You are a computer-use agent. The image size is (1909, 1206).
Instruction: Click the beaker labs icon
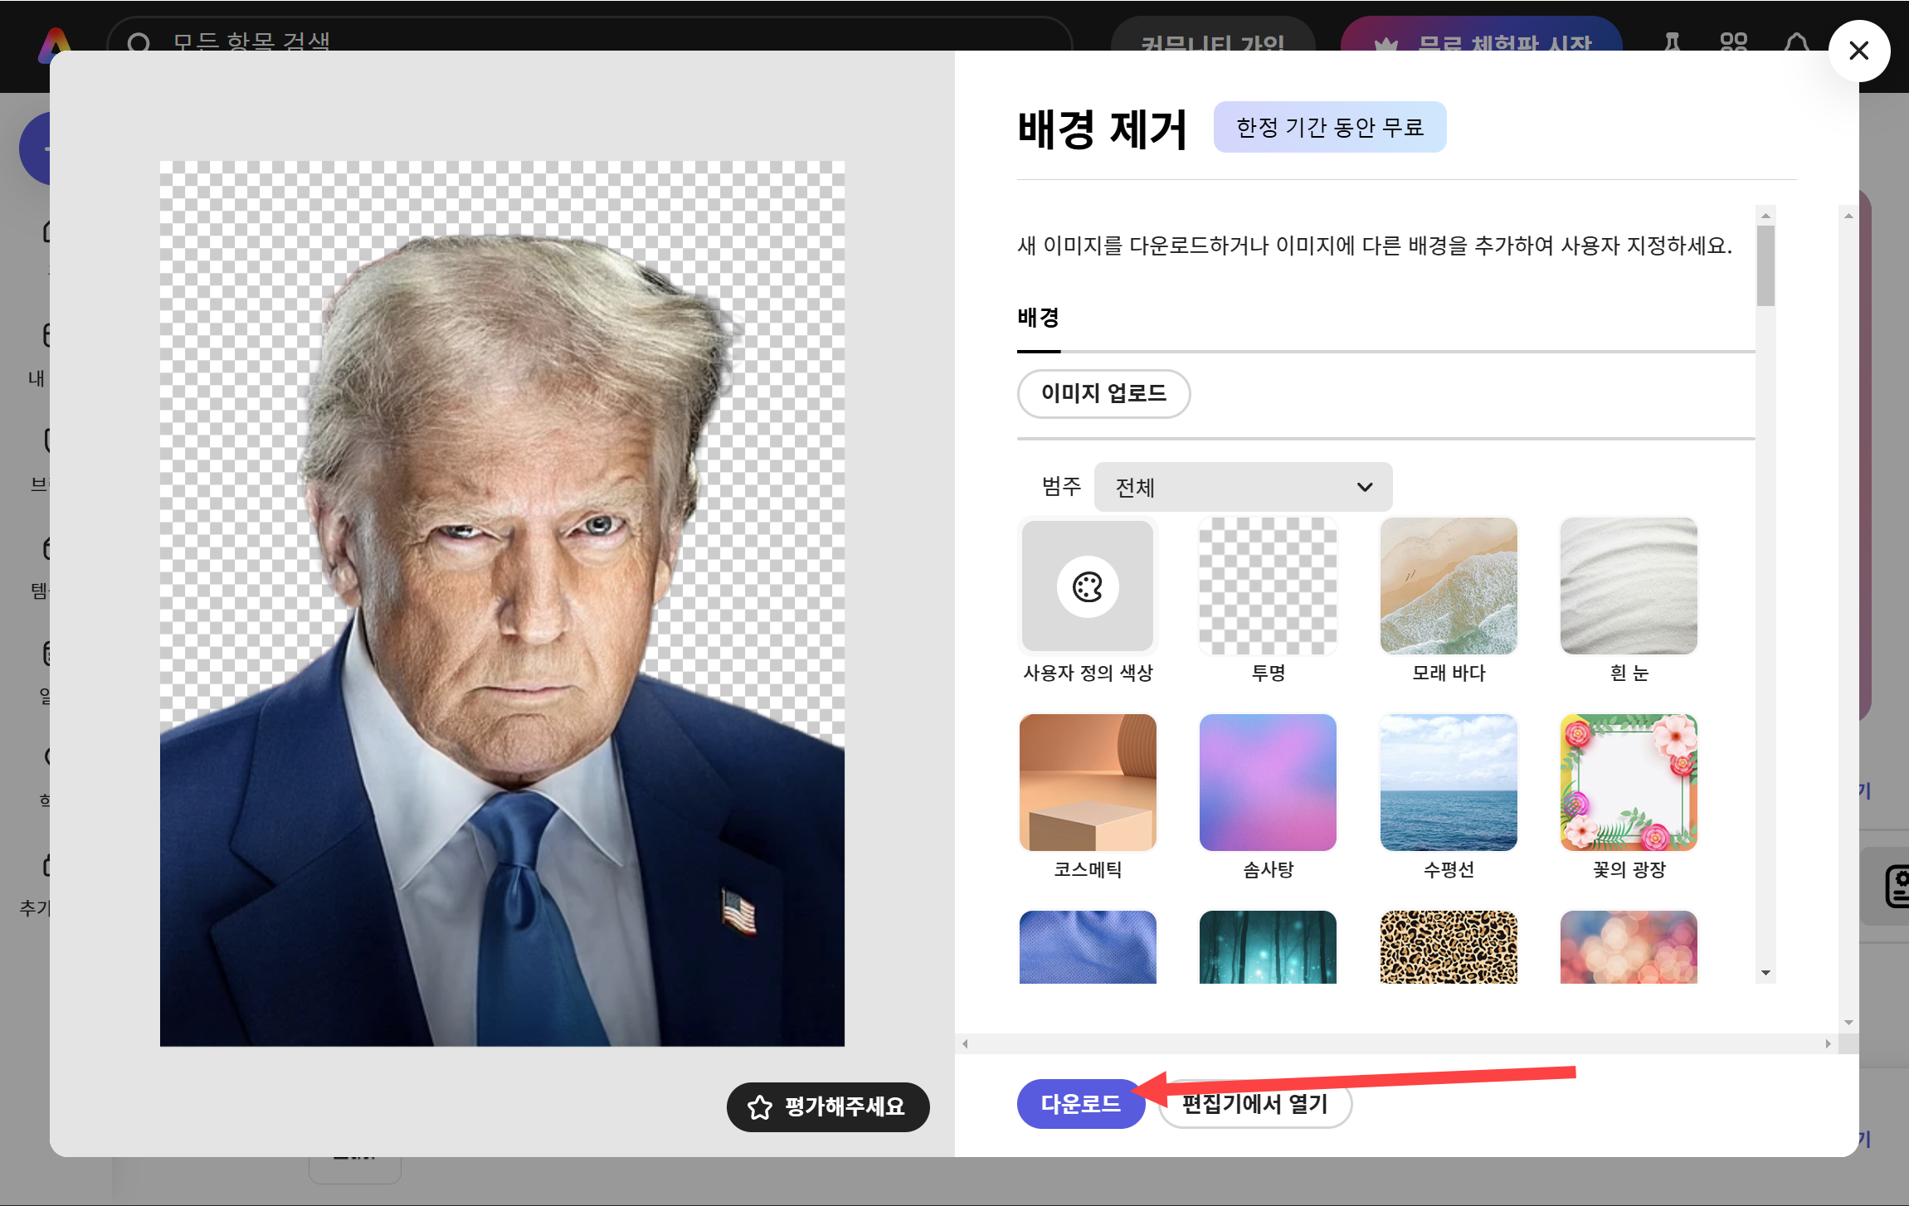click(1672, 41)
